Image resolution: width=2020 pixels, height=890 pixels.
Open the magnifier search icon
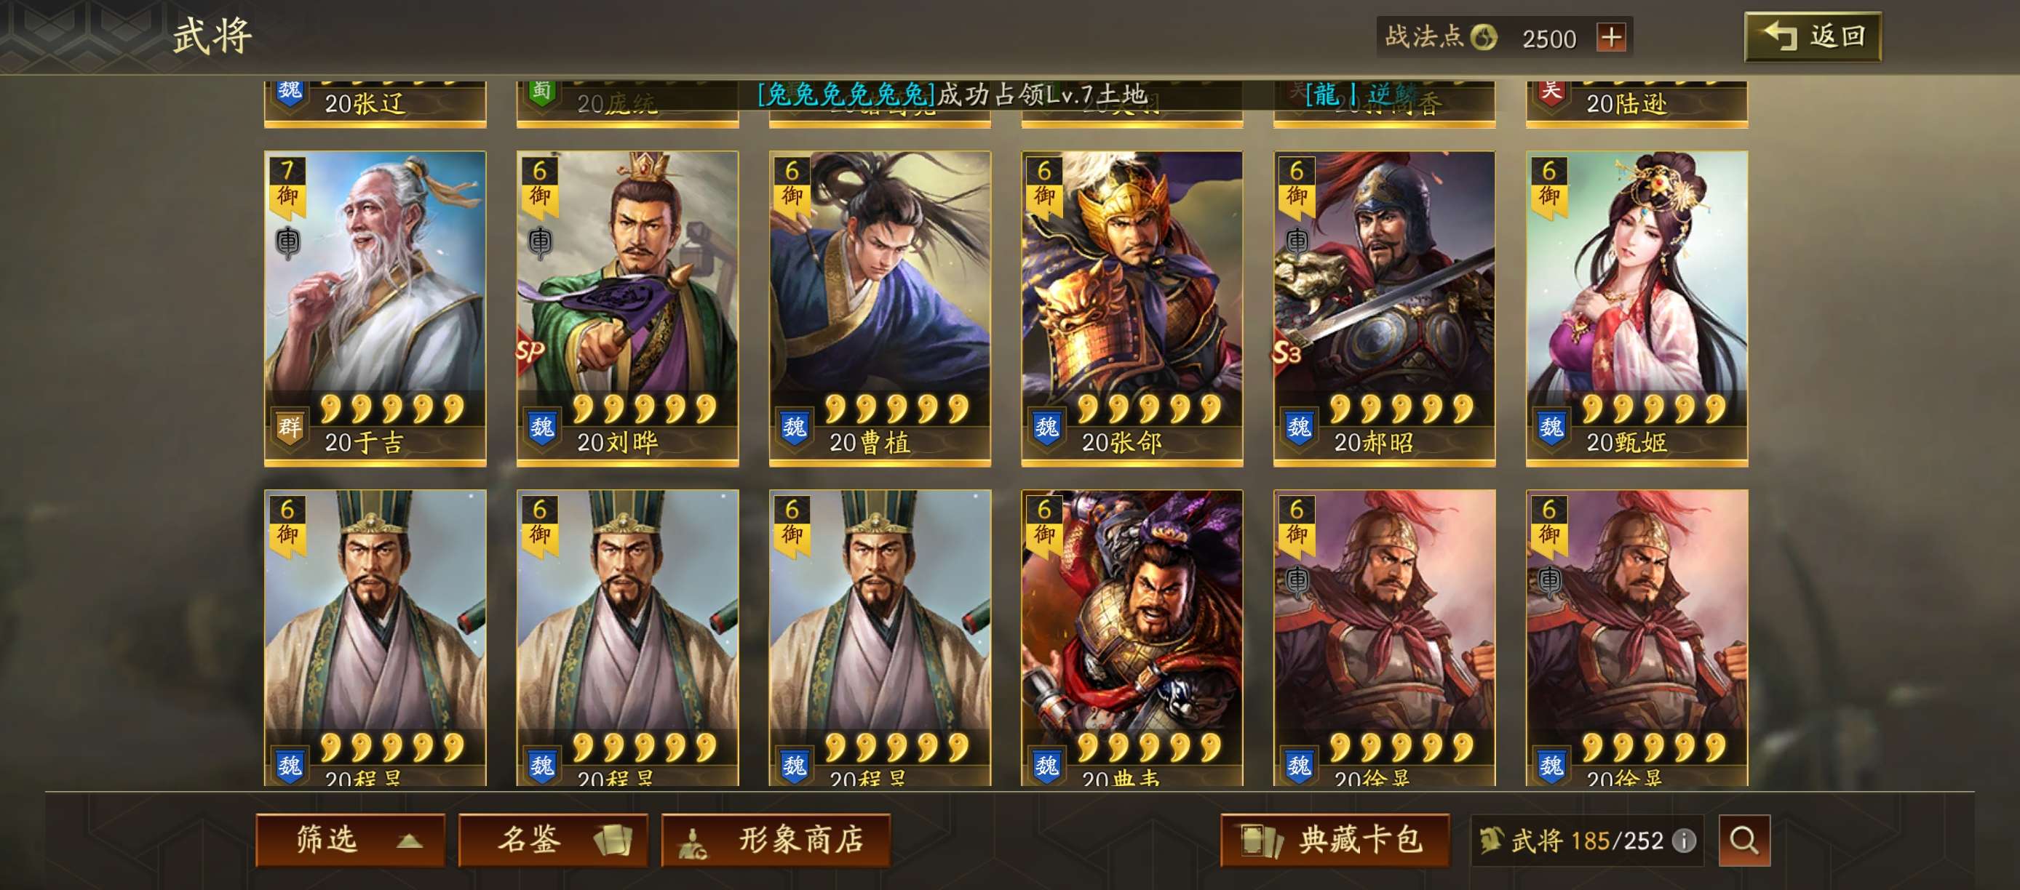click(x=1744, y=841)
